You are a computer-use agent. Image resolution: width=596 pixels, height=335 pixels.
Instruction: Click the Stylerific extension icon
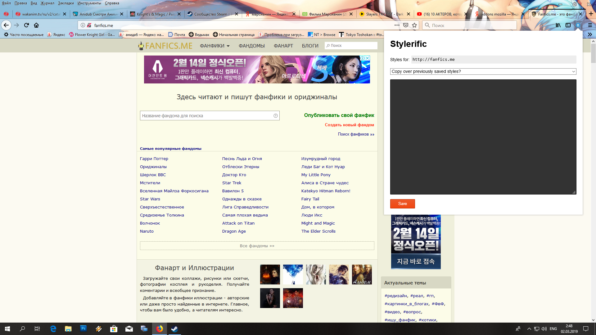[x=578, y=25]
